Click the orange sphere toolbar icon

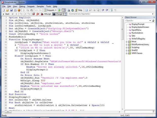(x=19, y=10)
